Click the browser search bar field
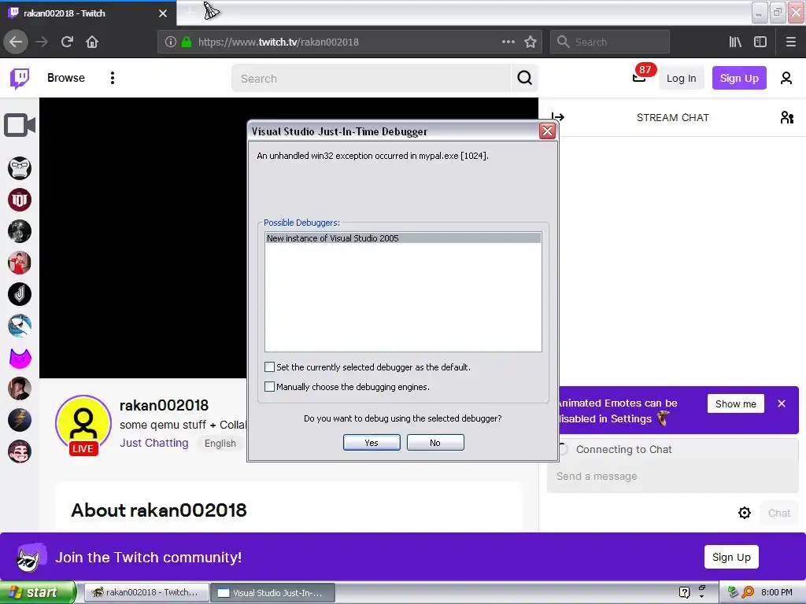806x604 pixels. [x=610, y=42]
